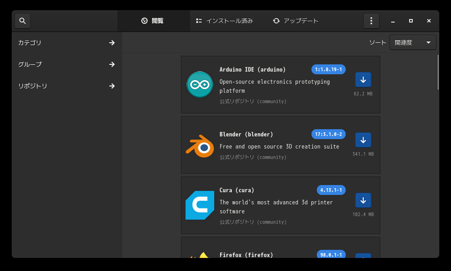451x271 pixels.
Task: Close the package manager window
Action: pos(429,21)
